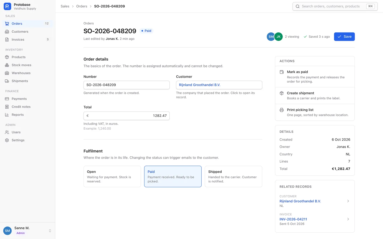The width and height of the screenshot is (383, 239).
Task: Click the Total amount field
Action: click(127, 116)
